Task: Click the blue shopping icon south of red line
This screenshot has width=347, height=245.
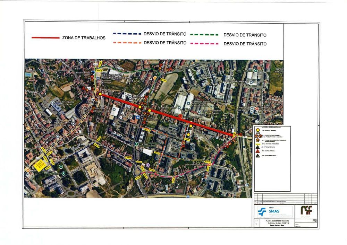Action: click(x=138, y=117)
